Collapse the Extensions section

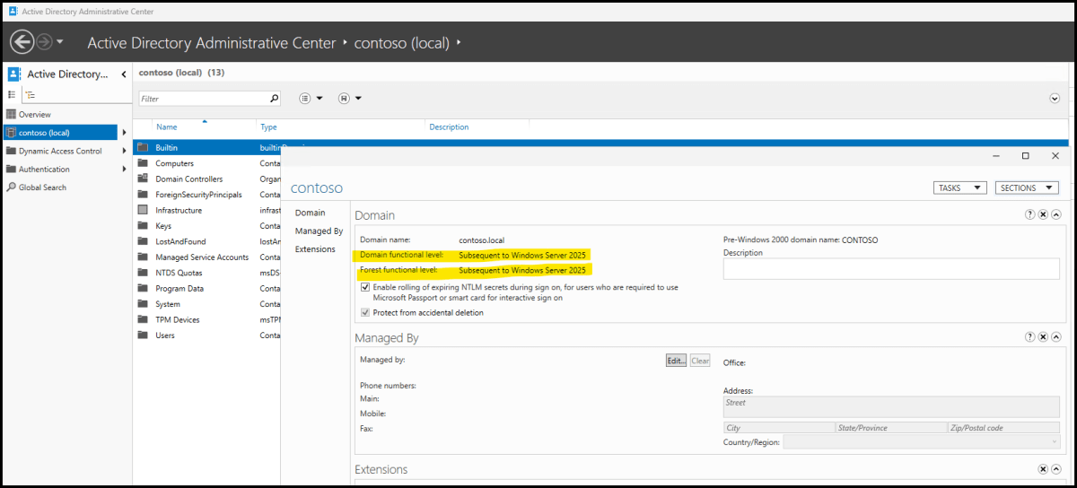[1055, 468]
